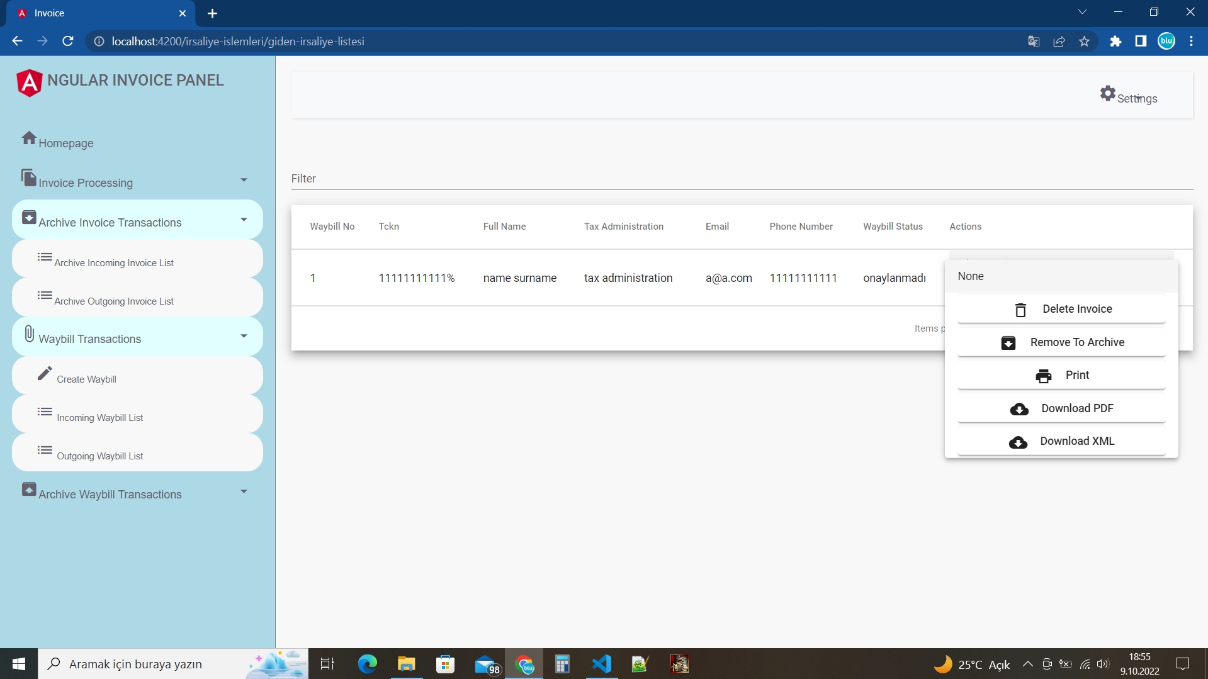Image resolution: width=1208 pixels, height=679 pixels.
Task: Click the browser address bar URL
Action: coord(238,42)
